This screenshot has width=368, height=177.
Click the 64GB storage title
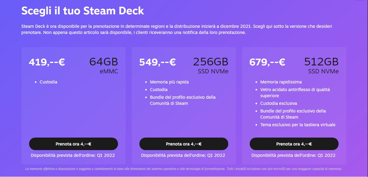(104, 62)
